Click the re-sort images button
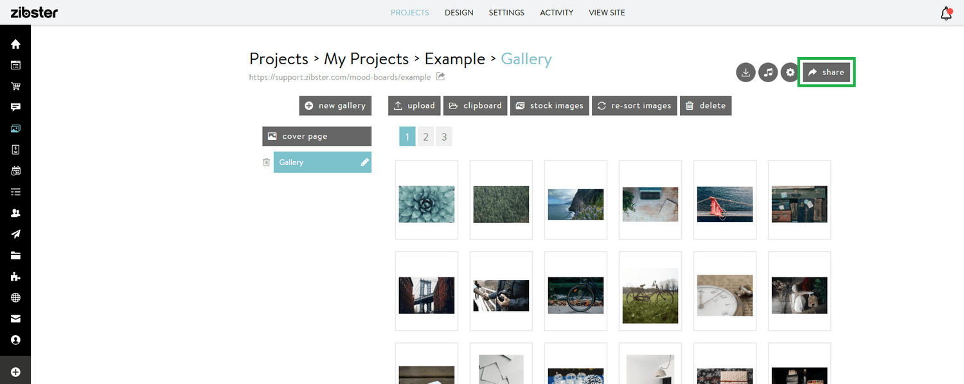Image resolution: width=964 pixels, height=384 pixels. click(634, 106)
